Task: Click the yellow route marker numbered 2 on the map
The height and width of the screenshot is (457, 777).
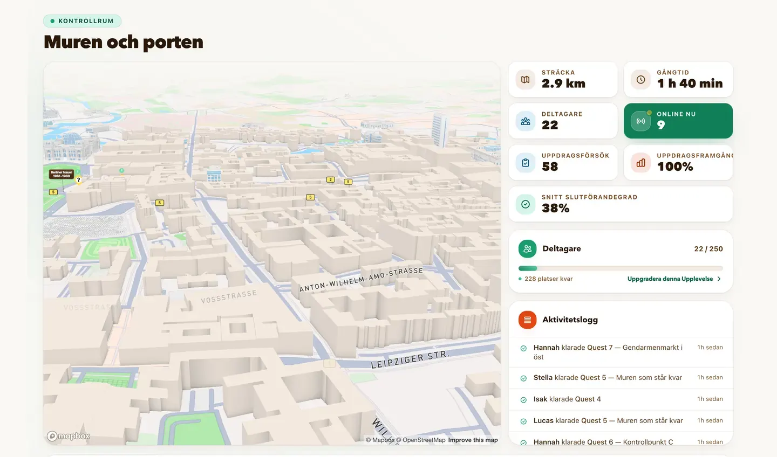Action: (331, 179)
